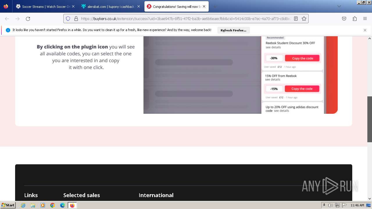
Task: Click 'By clicking on the plugin icon' text
Action: [x=72, y=47]
